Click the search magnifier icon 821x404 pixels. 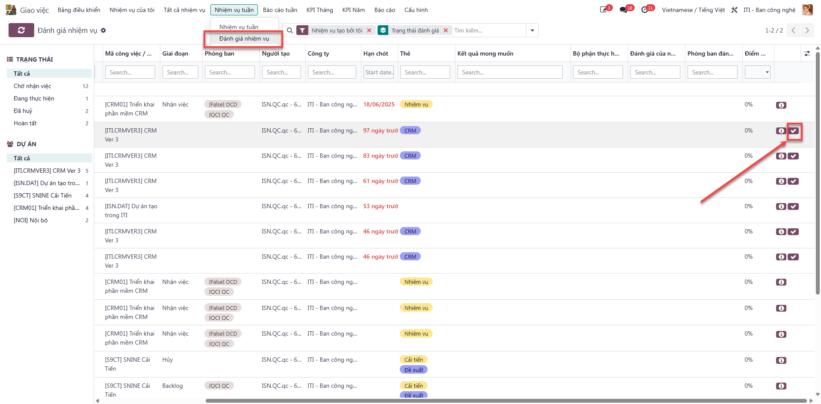click(289, 30)
